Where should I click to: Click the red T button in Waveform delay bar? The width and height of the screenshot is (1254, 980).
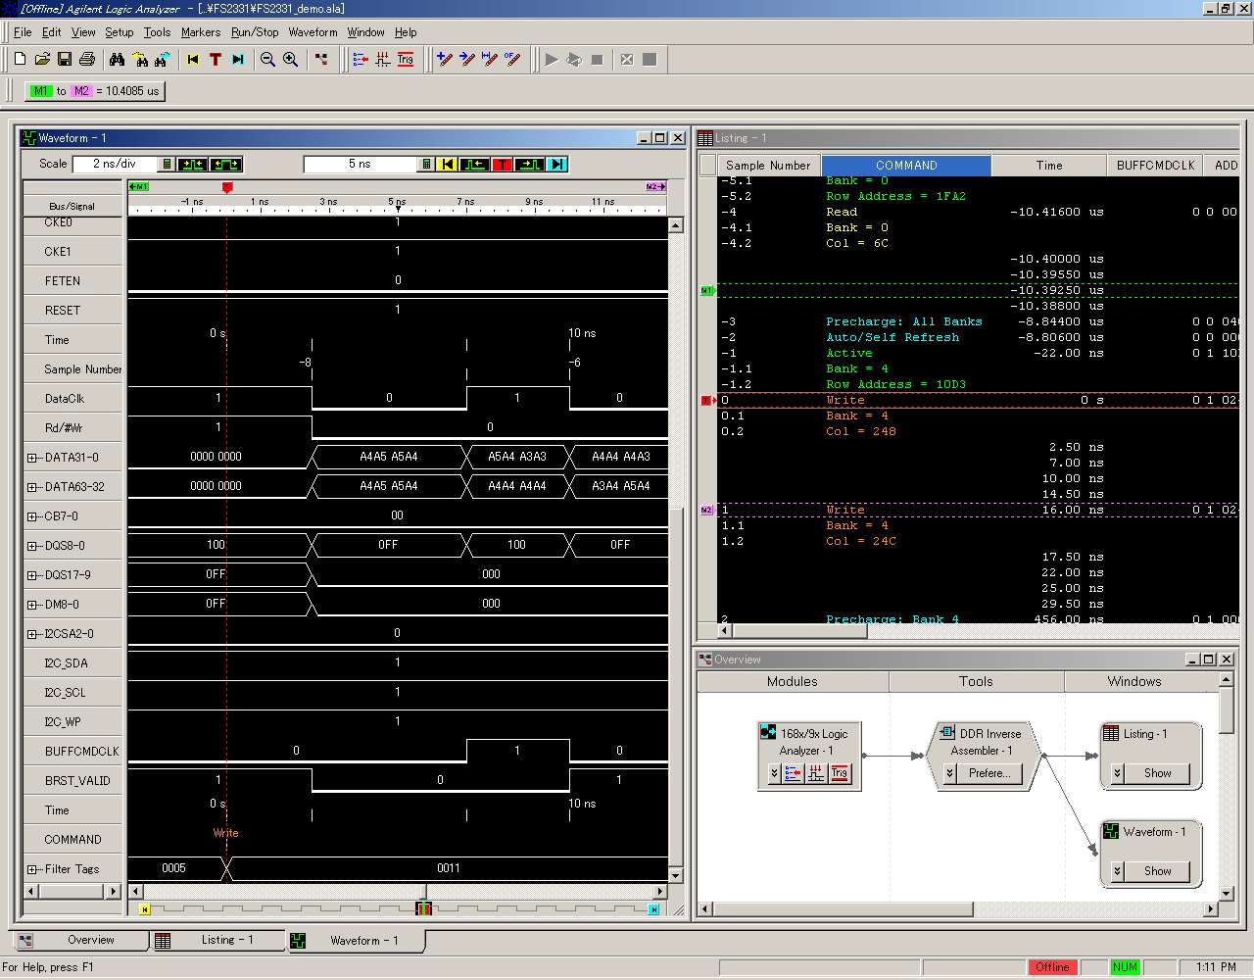click(x=502, y=165)
